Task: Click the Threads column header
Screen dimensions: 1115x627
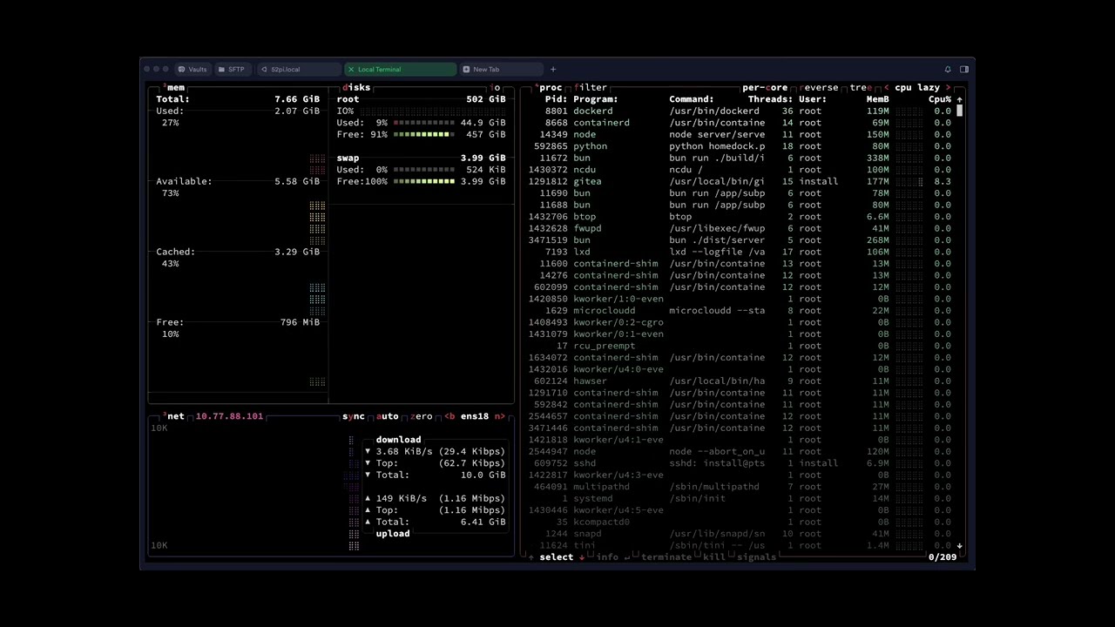Action: (x=770, y=99)
